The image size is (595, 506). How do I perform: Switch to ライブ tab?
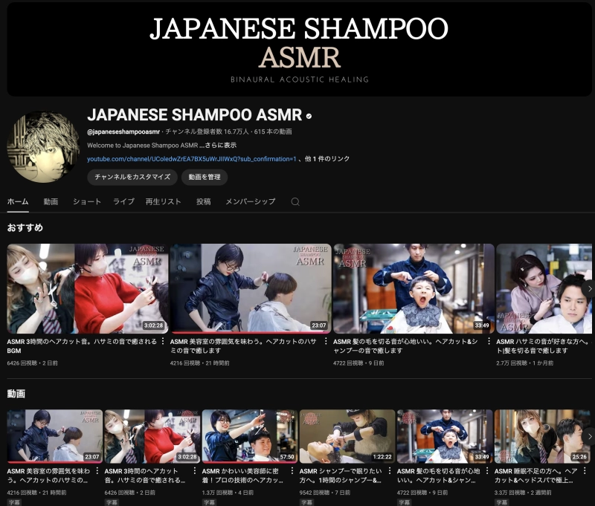(123, 201)
